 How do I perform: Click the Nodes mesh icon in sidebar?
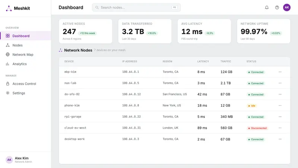(7, 45)
